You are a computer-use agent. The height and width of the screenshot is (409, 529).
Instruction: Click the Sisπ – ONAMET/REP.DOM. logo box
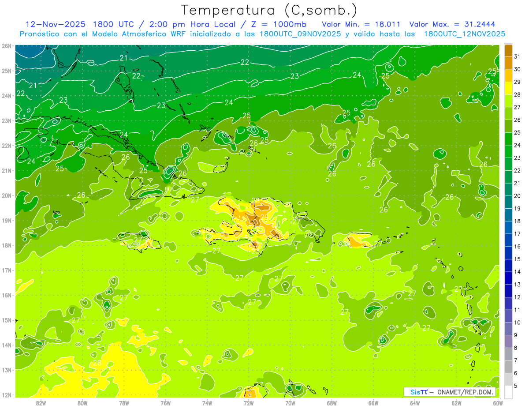[x=450, y=392]
